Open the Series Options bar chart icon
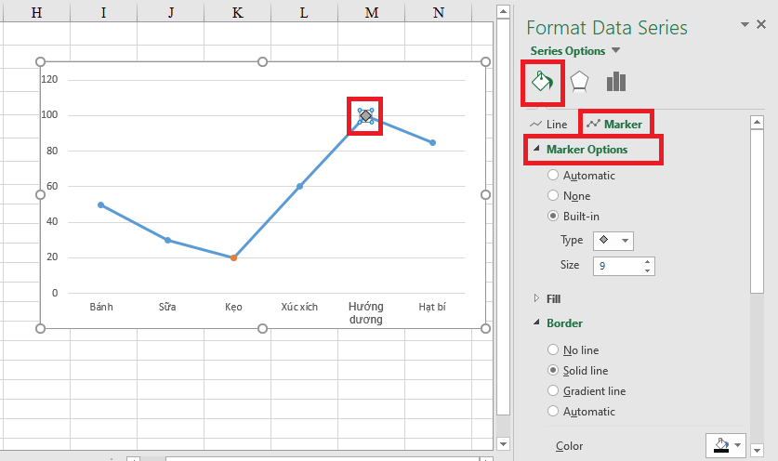 tap(615, 82)
